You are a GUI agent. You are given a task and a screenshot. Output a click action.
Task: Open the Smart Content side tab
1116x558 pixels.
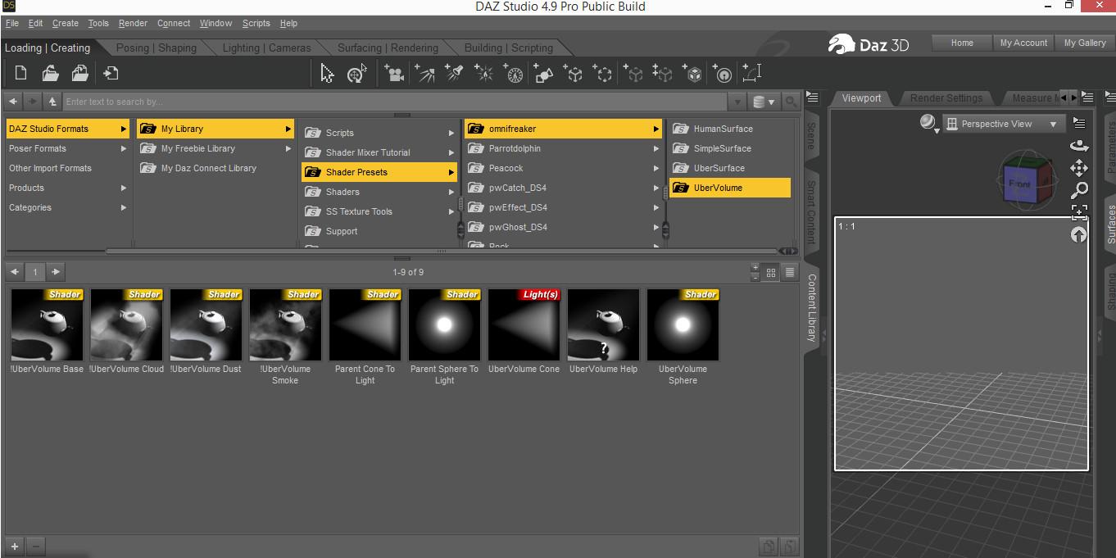click(x=811, y=211)
